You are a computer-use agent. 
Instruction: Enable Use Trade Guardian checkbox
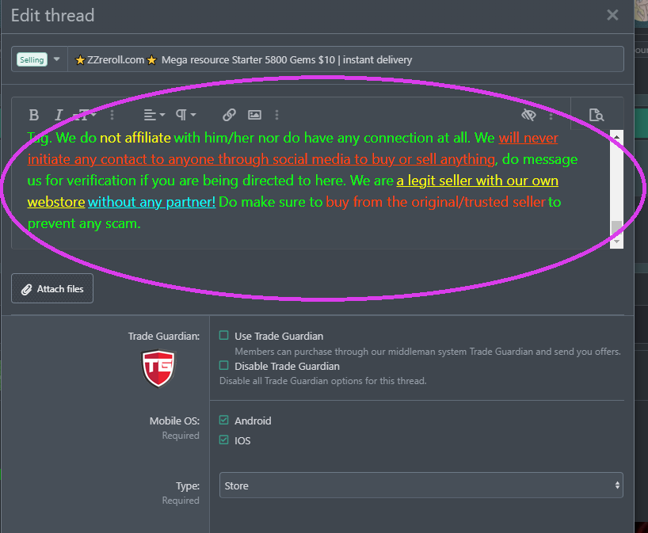point(223,335)
